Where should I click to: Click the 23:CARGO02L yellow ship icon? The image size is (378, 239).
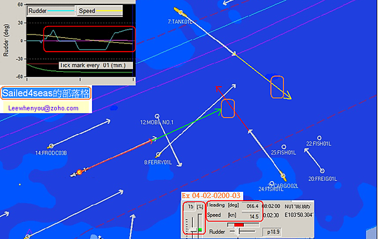pos(283,177)
